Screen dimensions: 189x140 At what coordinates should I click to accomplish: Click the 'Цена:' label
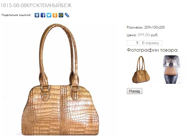(132, 35)
